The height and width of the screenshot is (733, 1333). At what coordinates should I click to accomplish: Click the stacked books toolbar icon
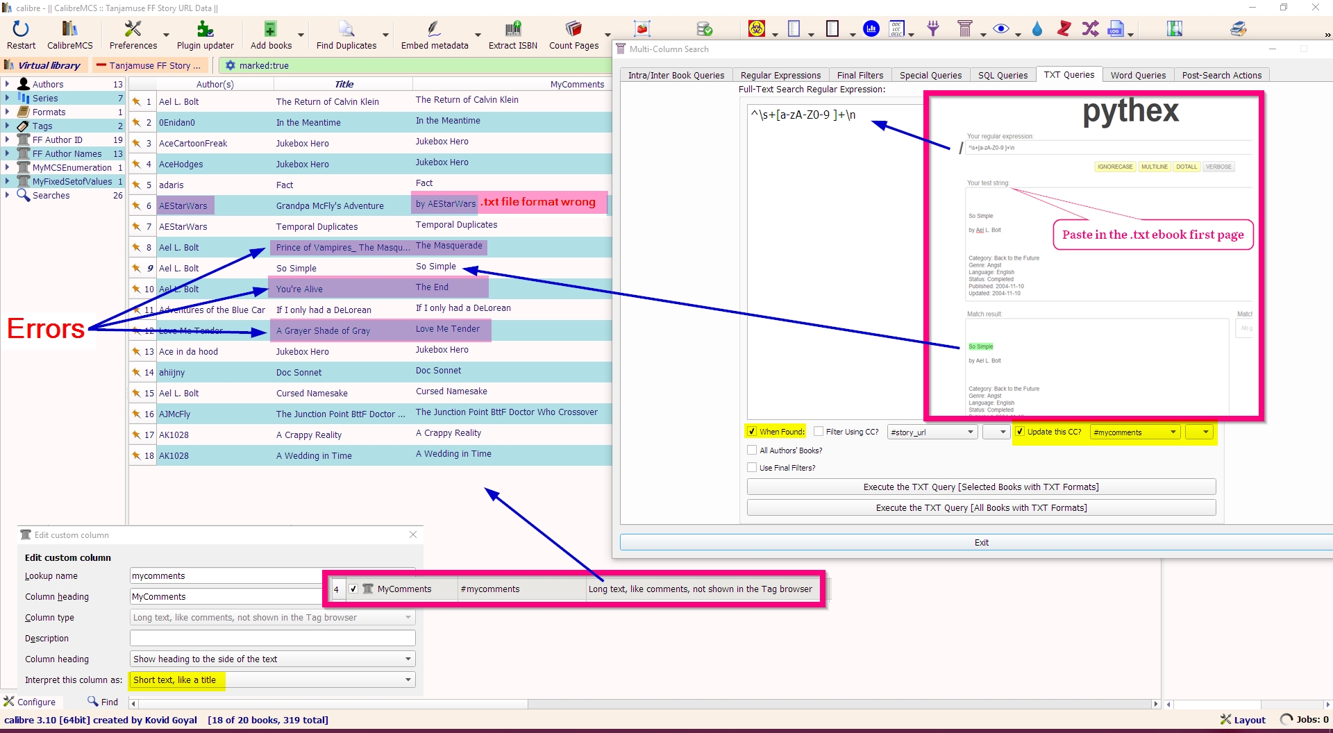coord(1238,28)
